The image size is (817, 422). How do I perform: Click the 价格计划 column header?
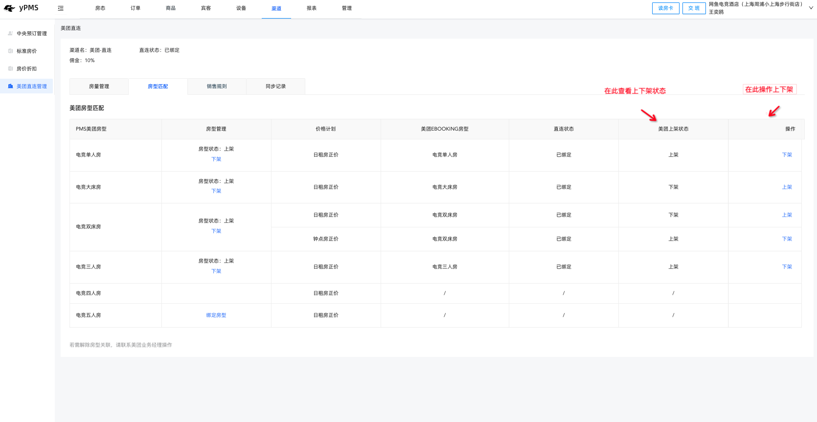click(326, 129)
